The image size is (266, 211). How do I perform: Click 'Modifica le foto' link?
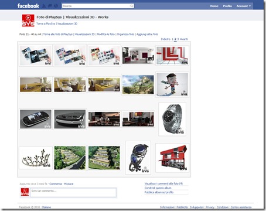[105, 34]
